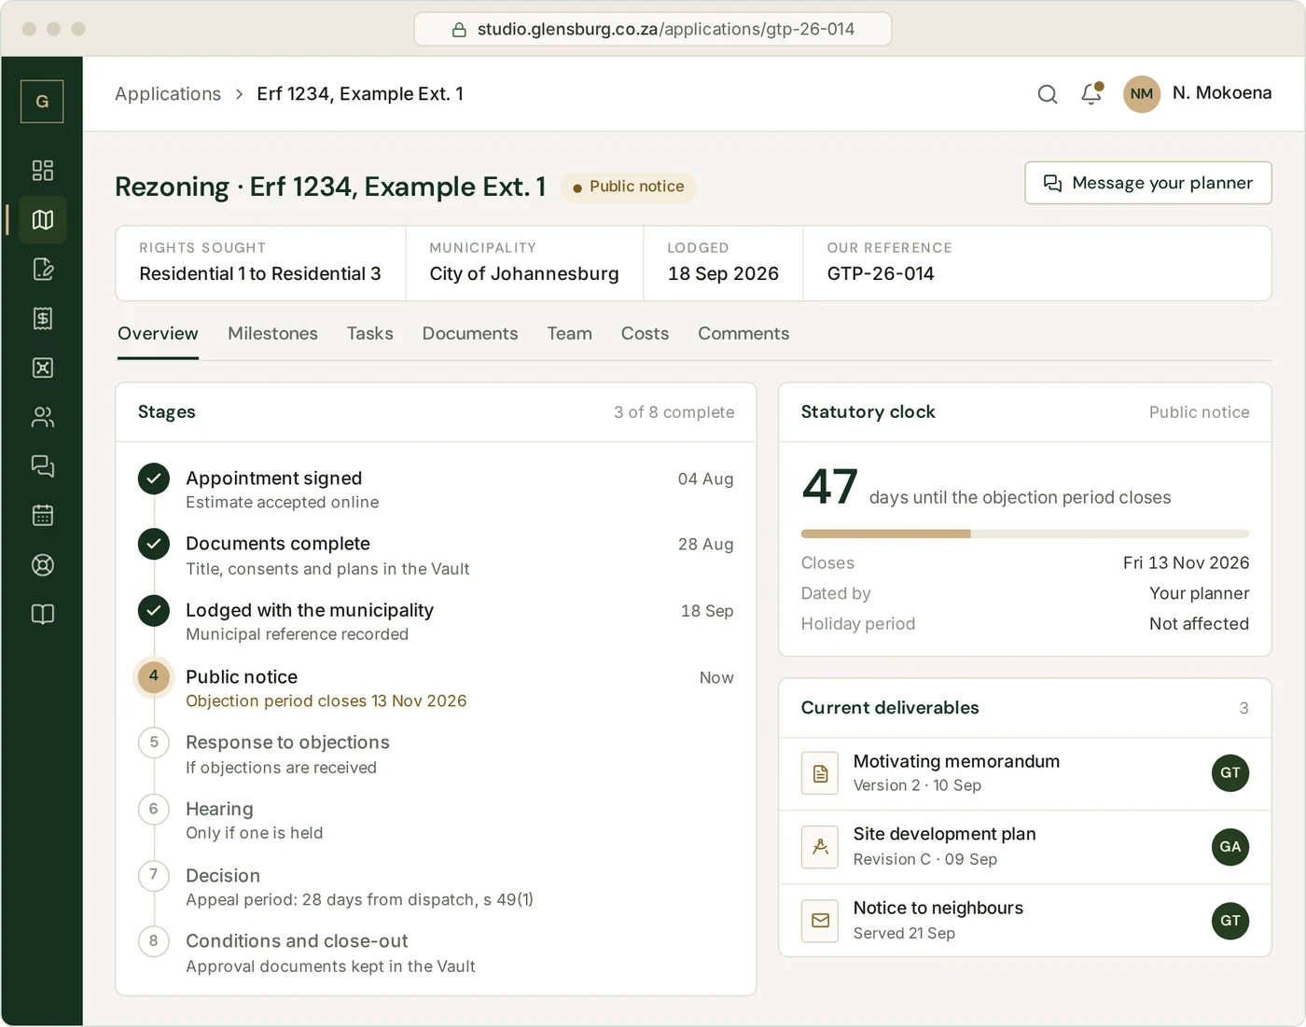1306x1027 pixels.
Task: Open the invoice dollar icon in sidebar
Action: click(42, 318)
